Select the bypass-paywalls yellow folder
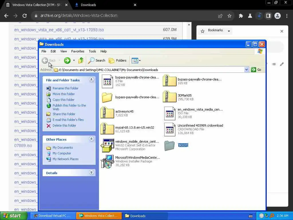This screenshot has height=220, width=293. pyautogui.click(x=107, y=97)
